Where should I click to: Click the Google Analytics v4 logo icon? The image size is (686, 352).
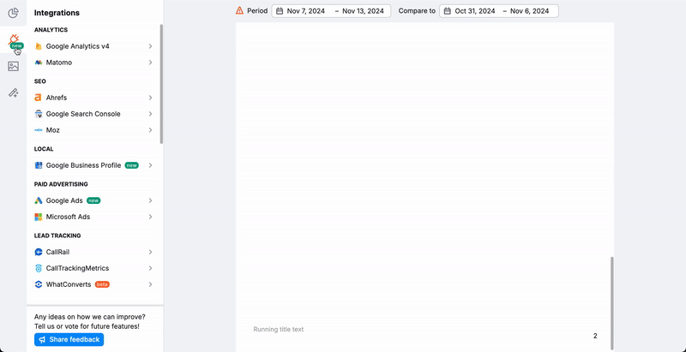click(x=39, y=46)
